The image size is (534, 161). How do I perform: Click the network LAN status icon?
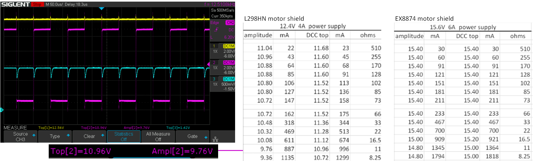(215, 139)
